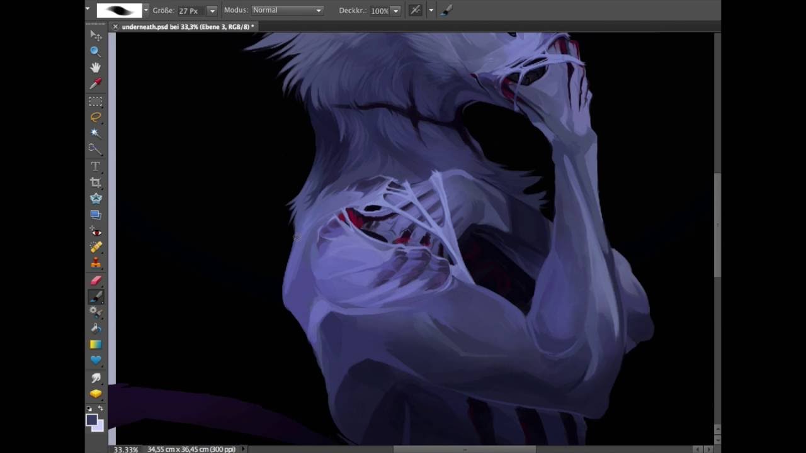Image resolution: width=806 pixels, height=453 pixels.
Task: Open the Deckkr. opacity dropdown arrow
Action: (x=395, y=11)
